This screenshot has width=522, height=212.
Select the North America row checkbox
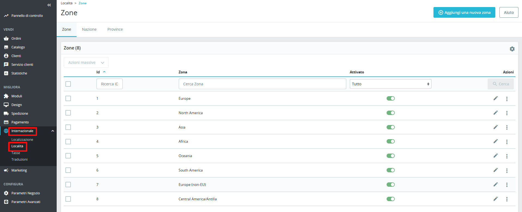[68, 113]
